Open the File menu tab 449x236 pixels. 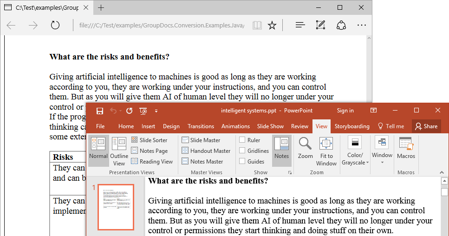tap(100, 126)
